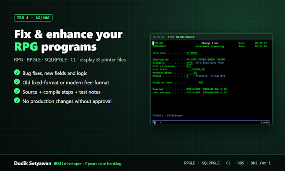285x171 pixels.
Task: Click the checkmark beside Bug fixes, new fields
Action: coord(17,72)
